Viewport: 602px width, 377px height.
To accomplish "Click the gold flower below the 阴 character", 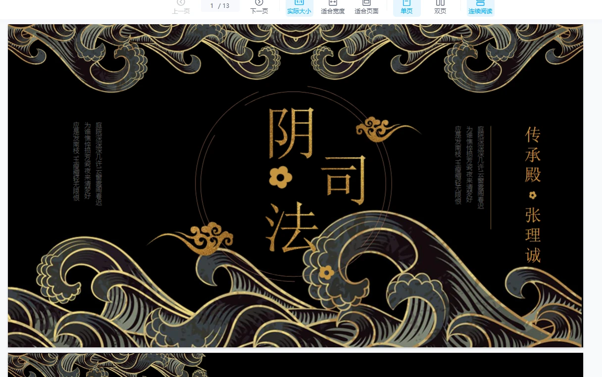I will pos(280,177).
